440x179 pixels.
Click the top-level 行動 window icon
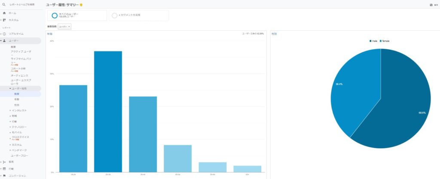point(4,169)
